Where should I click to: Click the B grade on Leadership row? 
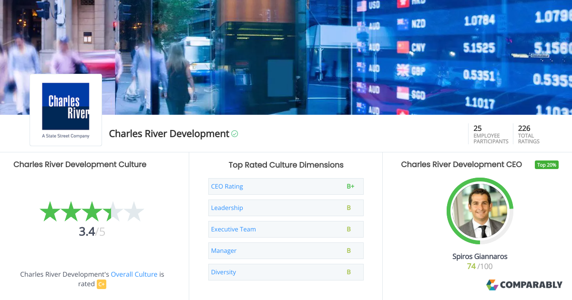click(x=349, y=208)
